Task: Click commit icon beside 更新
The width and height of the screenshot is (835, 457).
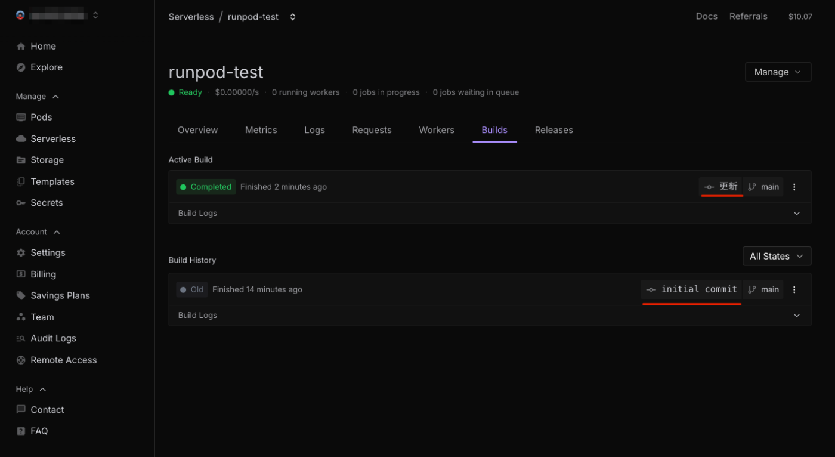Action: pos(709,187)
